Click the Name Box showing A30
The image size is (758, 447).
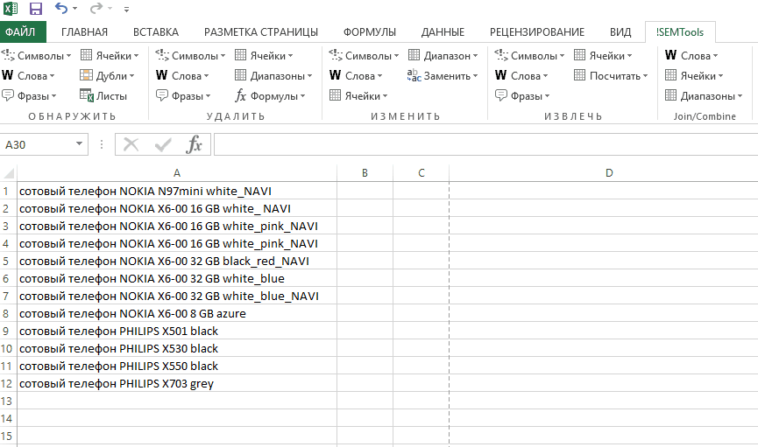pyautogui.click(x=38, y=144)
